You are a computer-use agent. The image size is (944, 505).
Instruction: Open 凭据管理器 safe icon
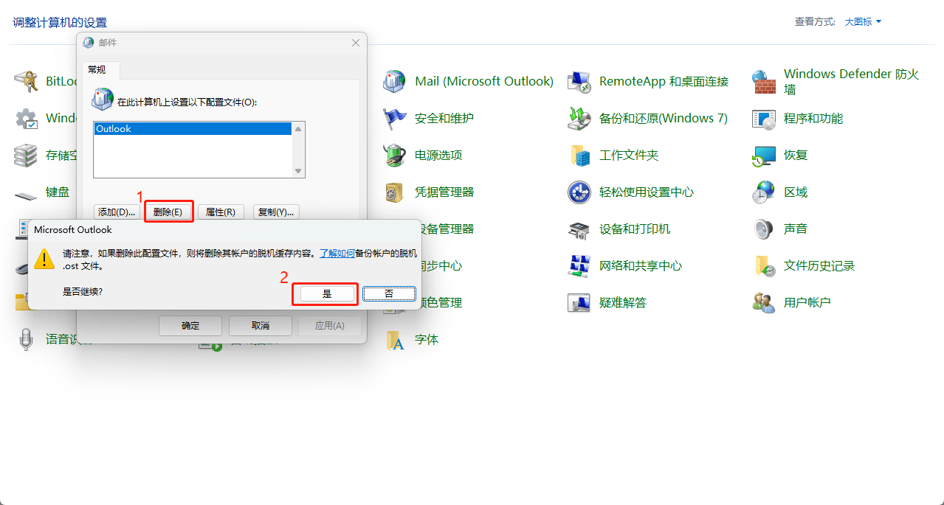click(394, 192)
